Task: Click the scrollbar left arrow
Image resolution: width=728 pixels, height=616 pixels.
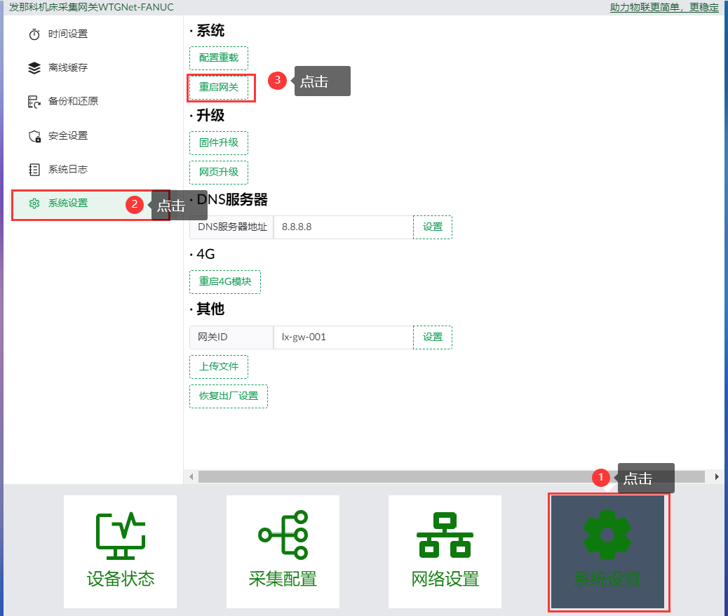Action: [x=191, y=476]
